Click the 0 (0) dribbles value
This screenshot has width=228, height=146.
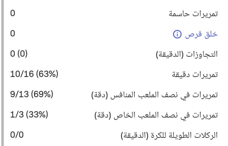click(19, 54)
